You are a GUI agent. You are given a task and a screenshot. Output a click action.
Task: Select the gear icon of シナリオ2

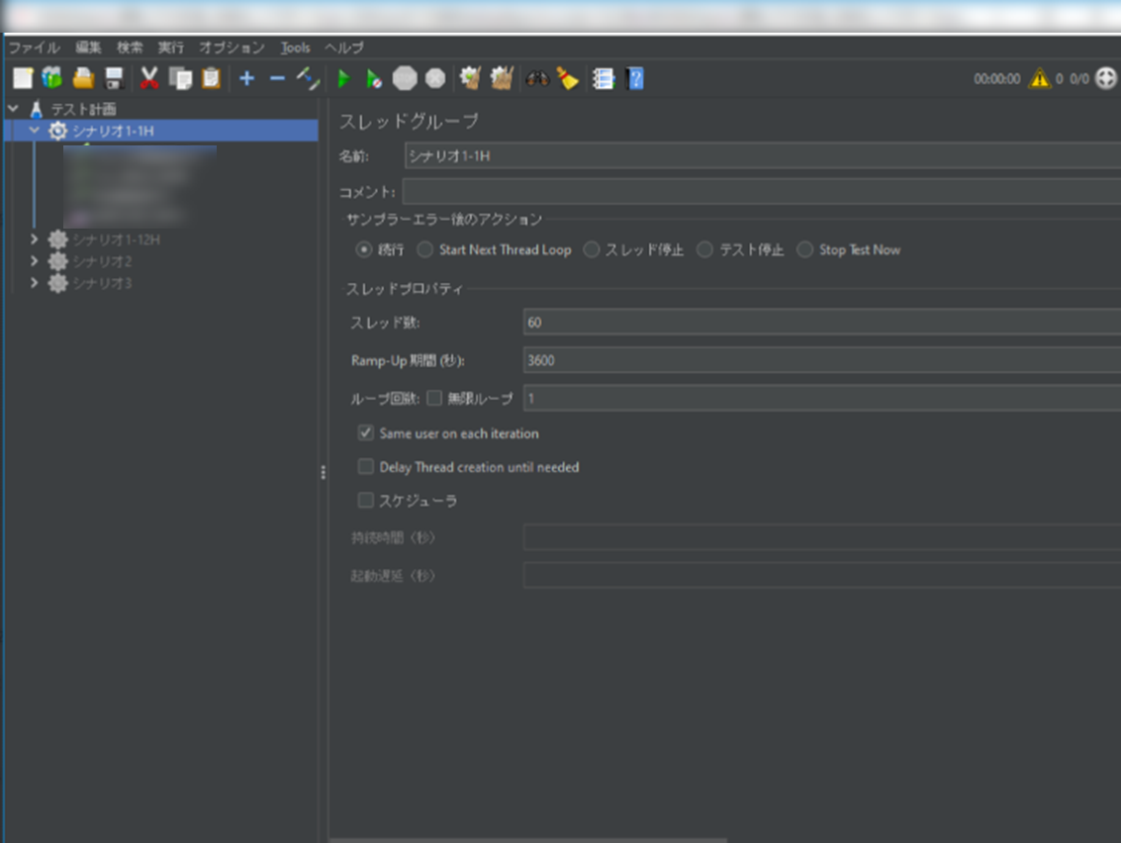coord(58,261)
